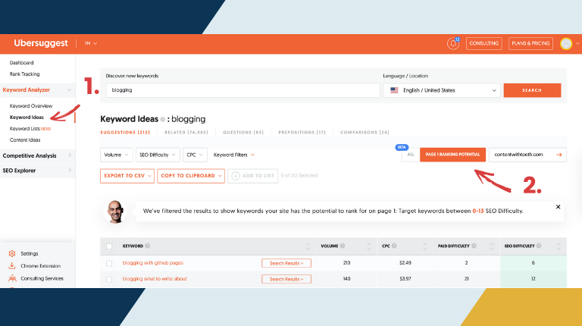This screenshot has height=326, width=582.
Task: Click the Volume column info icon
Action: click(343, 246)
